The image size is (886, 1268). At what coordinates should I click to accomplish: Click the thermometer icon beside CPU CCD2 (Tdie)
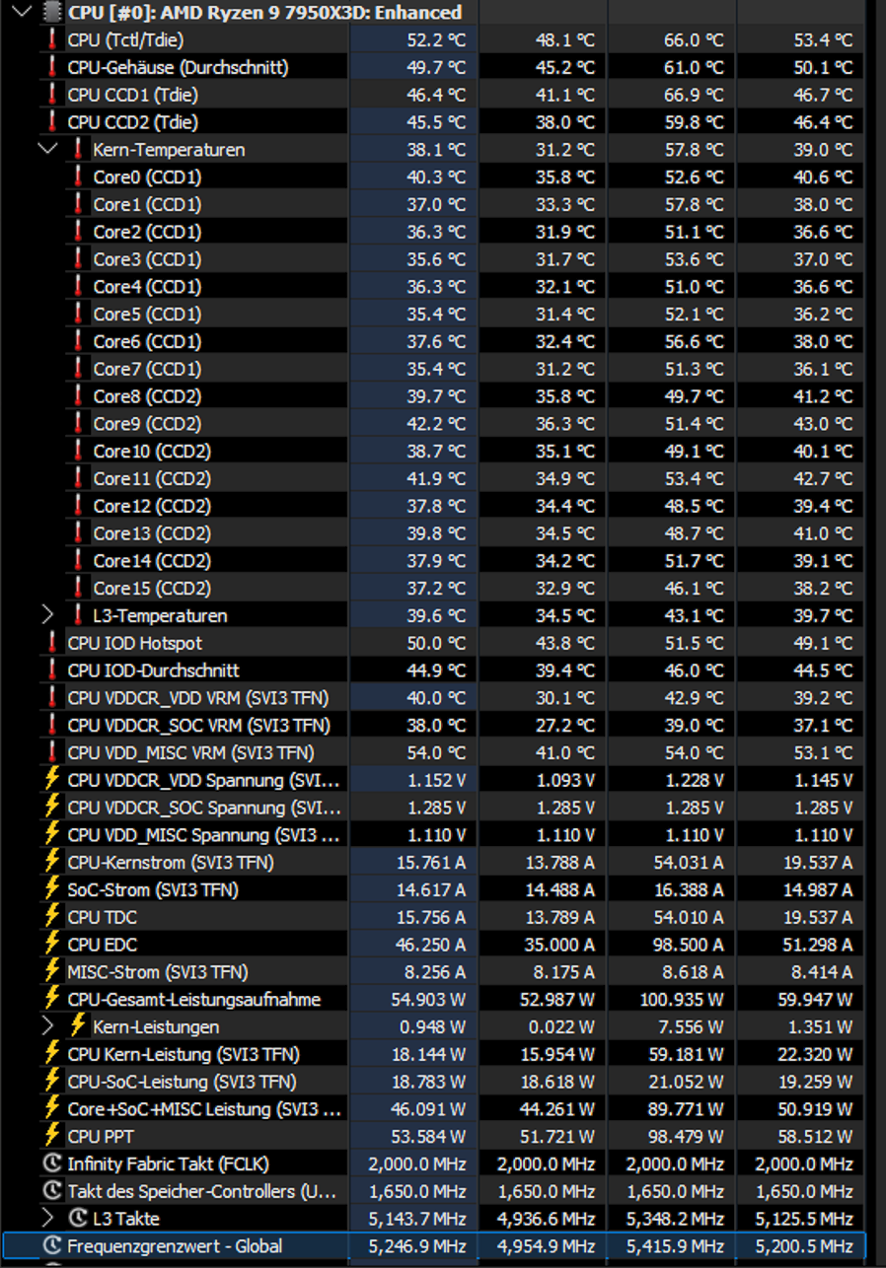52,122
